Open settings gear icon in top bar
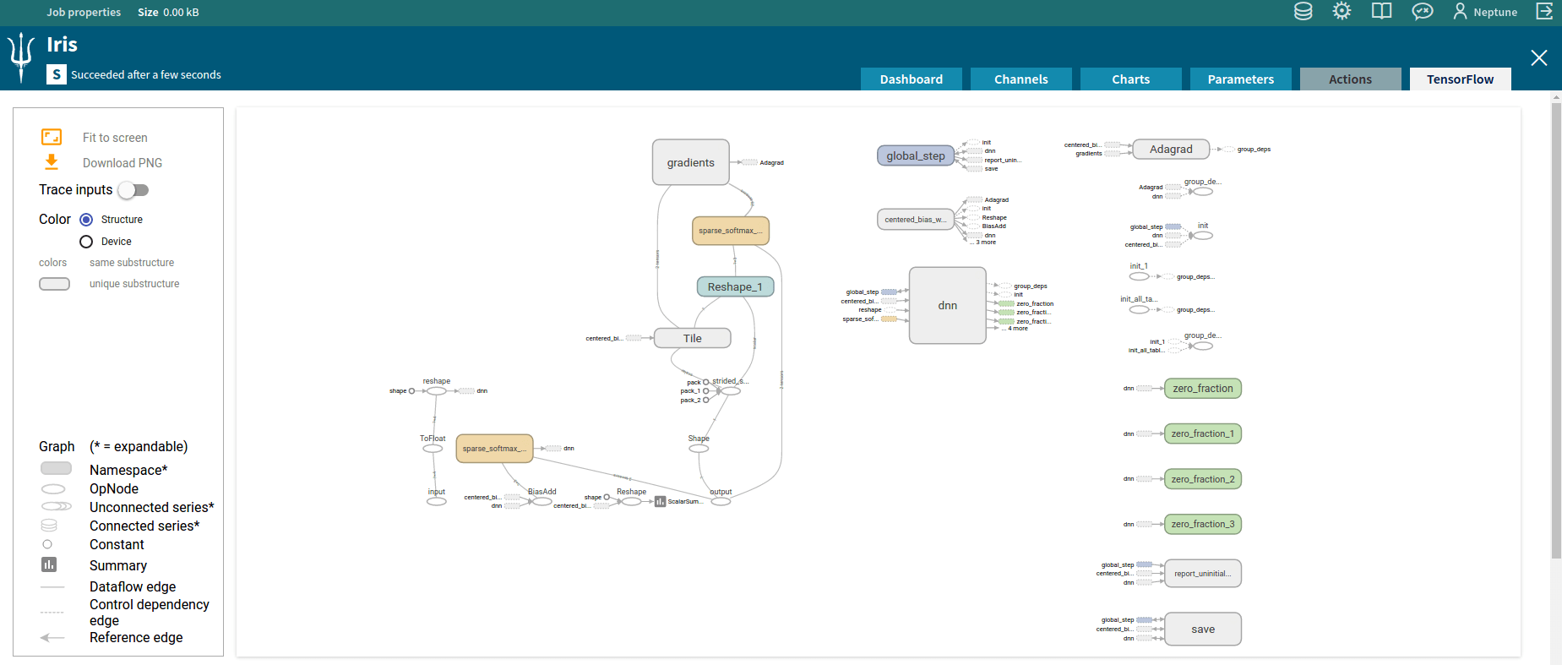The image size is (1562, 665). click(1342, 12)
